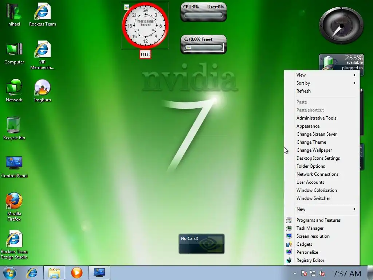Screen dimensions: 373x280
Task: Click the network tray icon
Action: [x=313, y=273]
